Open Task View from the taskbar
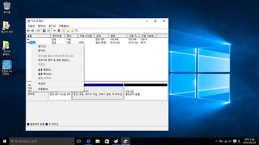259x145 pixels. 79,141
